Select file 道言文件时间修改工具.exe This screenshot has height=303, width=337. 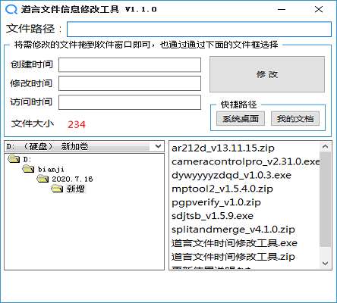coord(235,243)
